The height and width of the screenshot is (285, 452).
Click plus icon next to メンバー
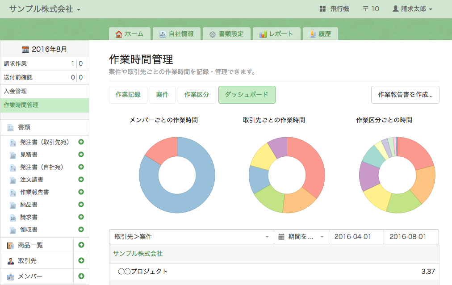81,276
